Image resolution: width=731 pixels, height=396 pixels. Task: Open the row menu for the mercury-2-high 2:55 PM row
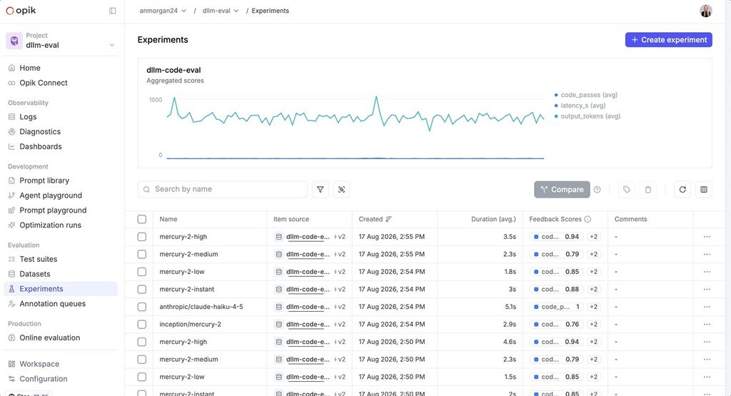tap(707, 237)
